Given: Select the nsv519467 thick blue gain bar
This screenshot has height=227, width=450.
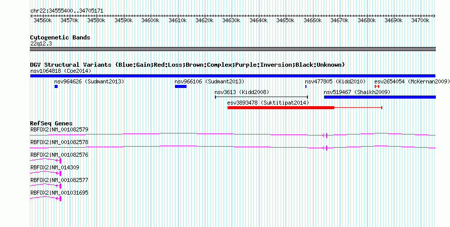Looking at the screenshot, I should coord(380,97).
